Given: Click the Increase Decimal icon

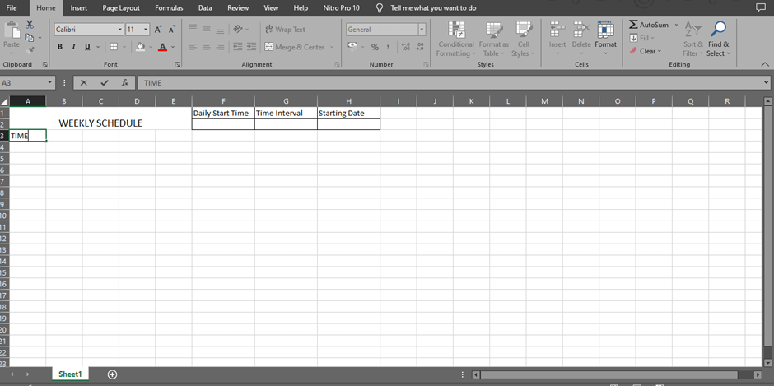Looking at the screenshot, I should pyautogui.click(x=406, y=47).
